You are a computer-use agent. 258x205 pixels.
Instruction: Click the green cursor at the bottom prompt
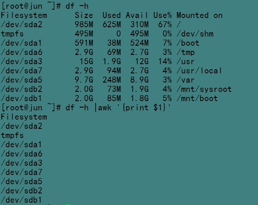[x=68, y=205]
